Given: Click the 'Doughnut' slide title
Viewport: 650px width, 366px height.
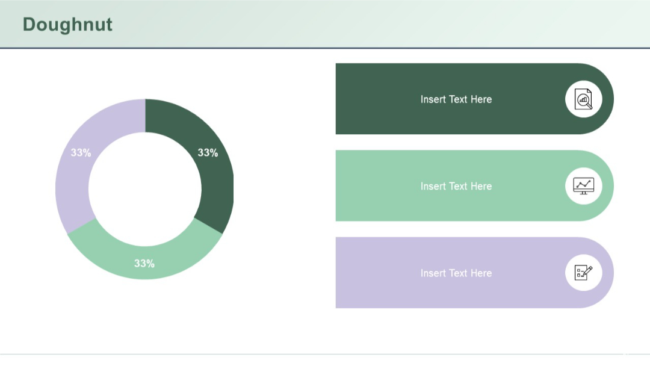Looking at the screenshot, I should pos(67,25).
